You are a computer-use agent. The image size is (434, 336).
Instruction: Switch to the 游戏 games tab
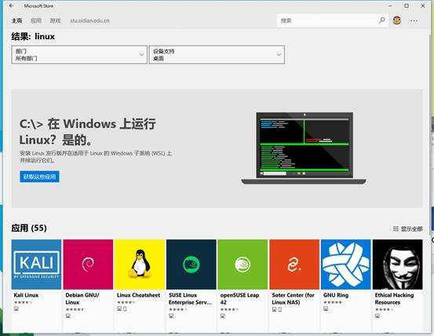pos(56,20)
